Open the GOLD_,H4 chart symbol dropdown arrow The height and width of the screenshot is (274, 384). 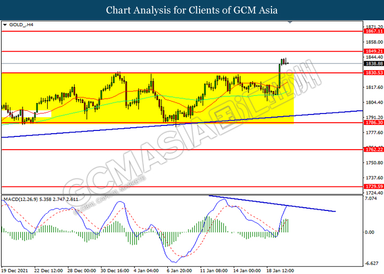tap(5, 25)
